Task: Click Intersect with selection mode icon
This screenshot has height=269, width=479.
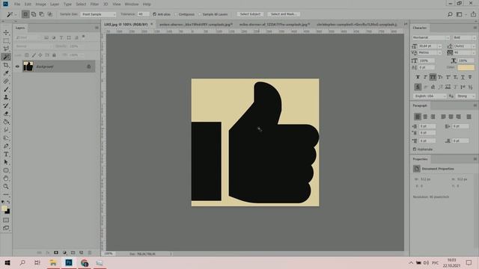Action: tap(49, 14)
